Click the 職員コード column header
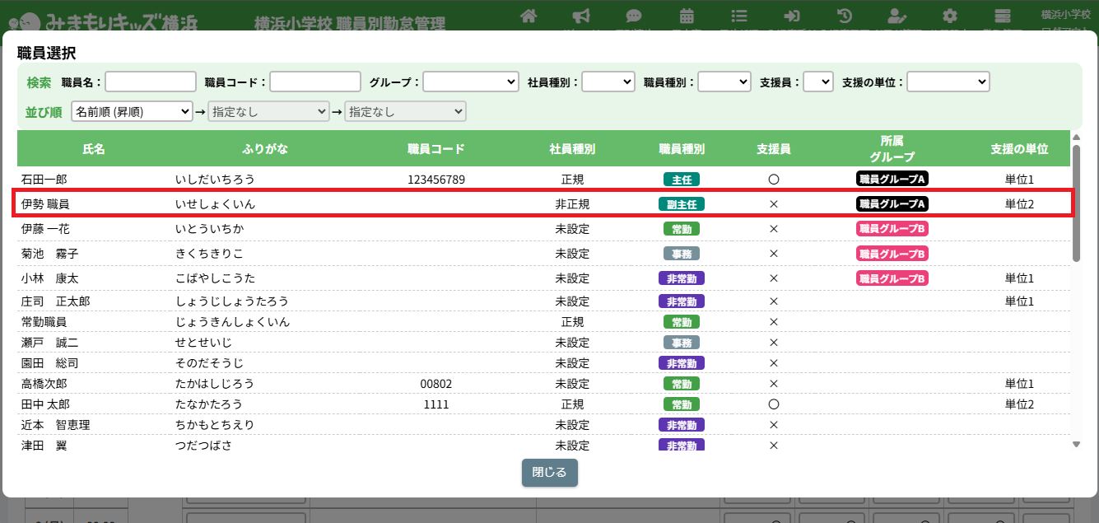 pyautogui.click(x=436, y=149)
